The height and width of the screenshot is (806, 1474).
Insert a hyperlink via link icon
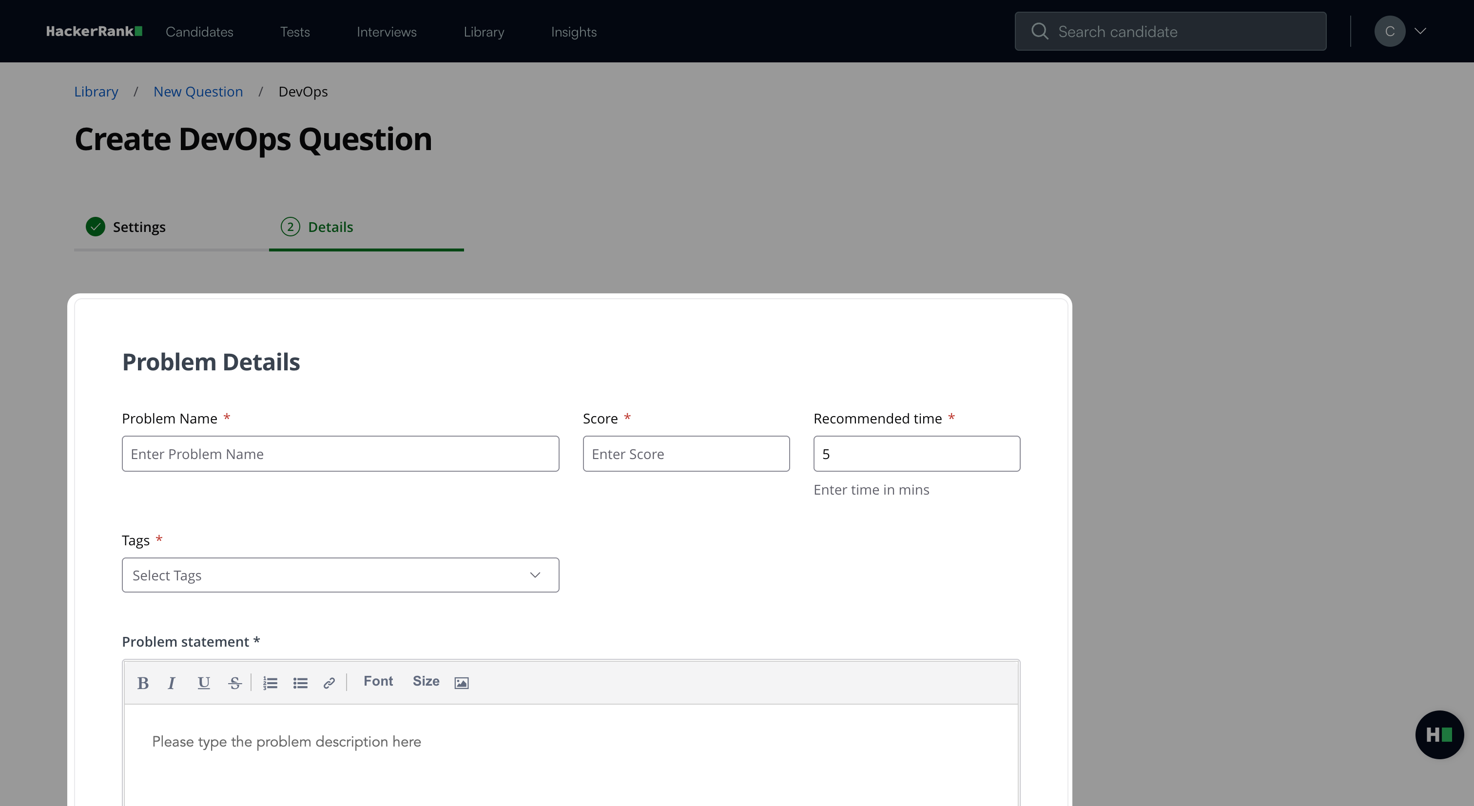(x=329, y=683)
